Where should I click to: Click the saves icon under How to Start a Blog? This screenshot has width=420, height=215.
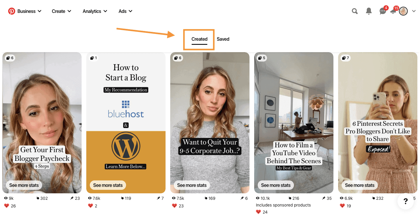(x=122, y=198)
